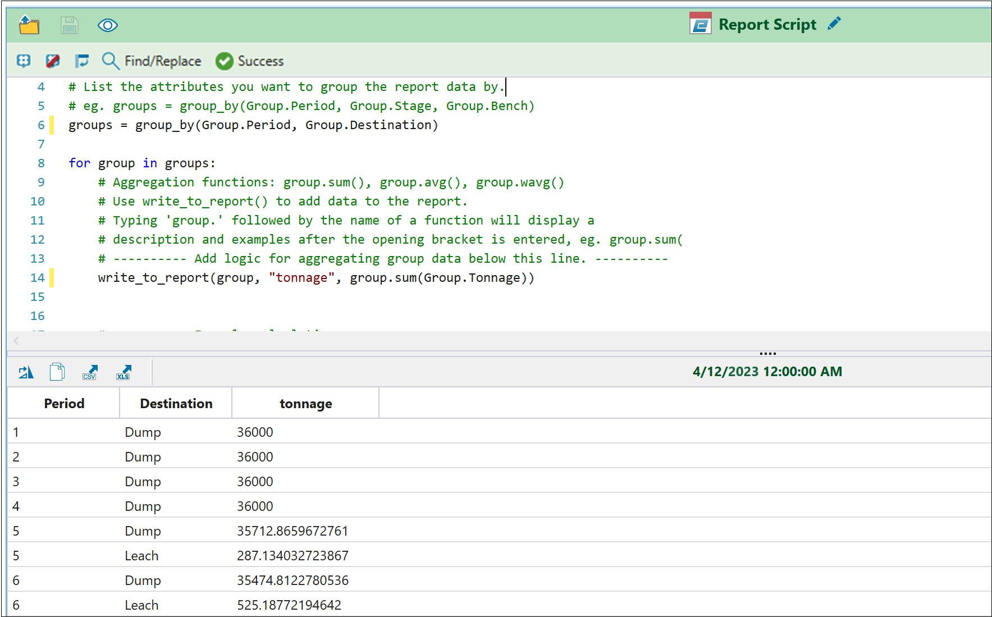Sort by the Period column header
The width and height of the screenshot is (992, 617).
[64, 403]
